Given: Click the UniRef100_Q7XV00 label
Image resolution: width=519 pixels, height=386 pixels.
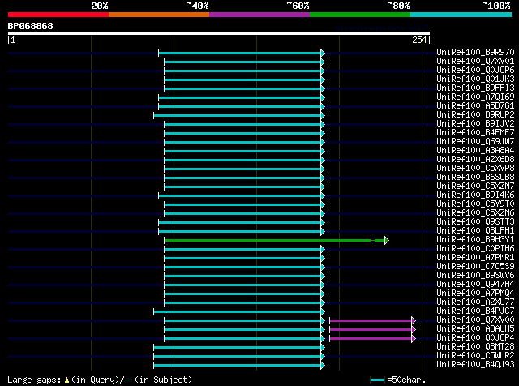Looking at the screenshot, I should [x=475, y=320].
